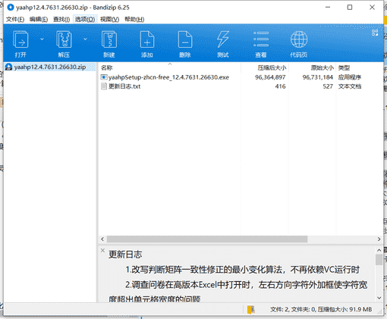Open the Help (帮助) menu
The height and width of the screenshot is (319, 387).
tap(134, 19)
